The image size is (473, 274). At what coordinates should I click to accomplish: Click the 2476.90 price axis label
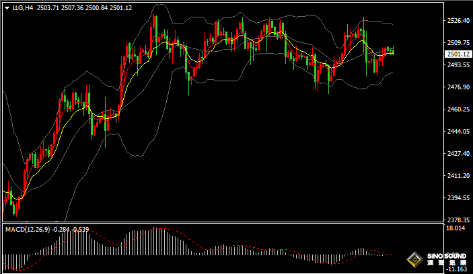point(458,87)
